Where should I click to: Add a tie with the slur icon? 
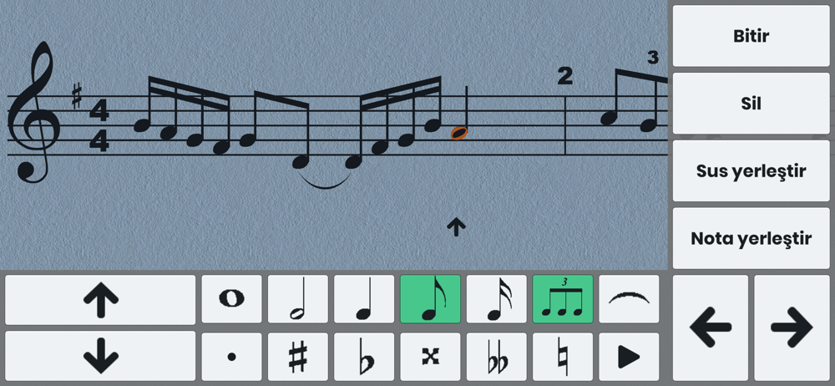click(629, 299)
